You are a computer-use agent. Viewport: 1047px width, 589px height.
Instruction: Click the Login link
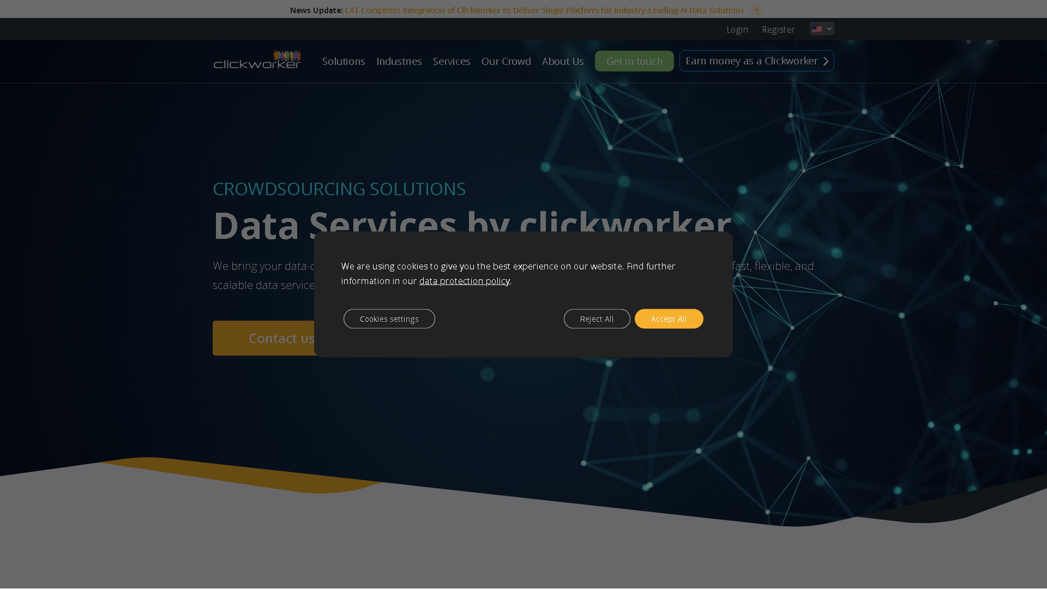pyautogui.click(x=737, y=29)
